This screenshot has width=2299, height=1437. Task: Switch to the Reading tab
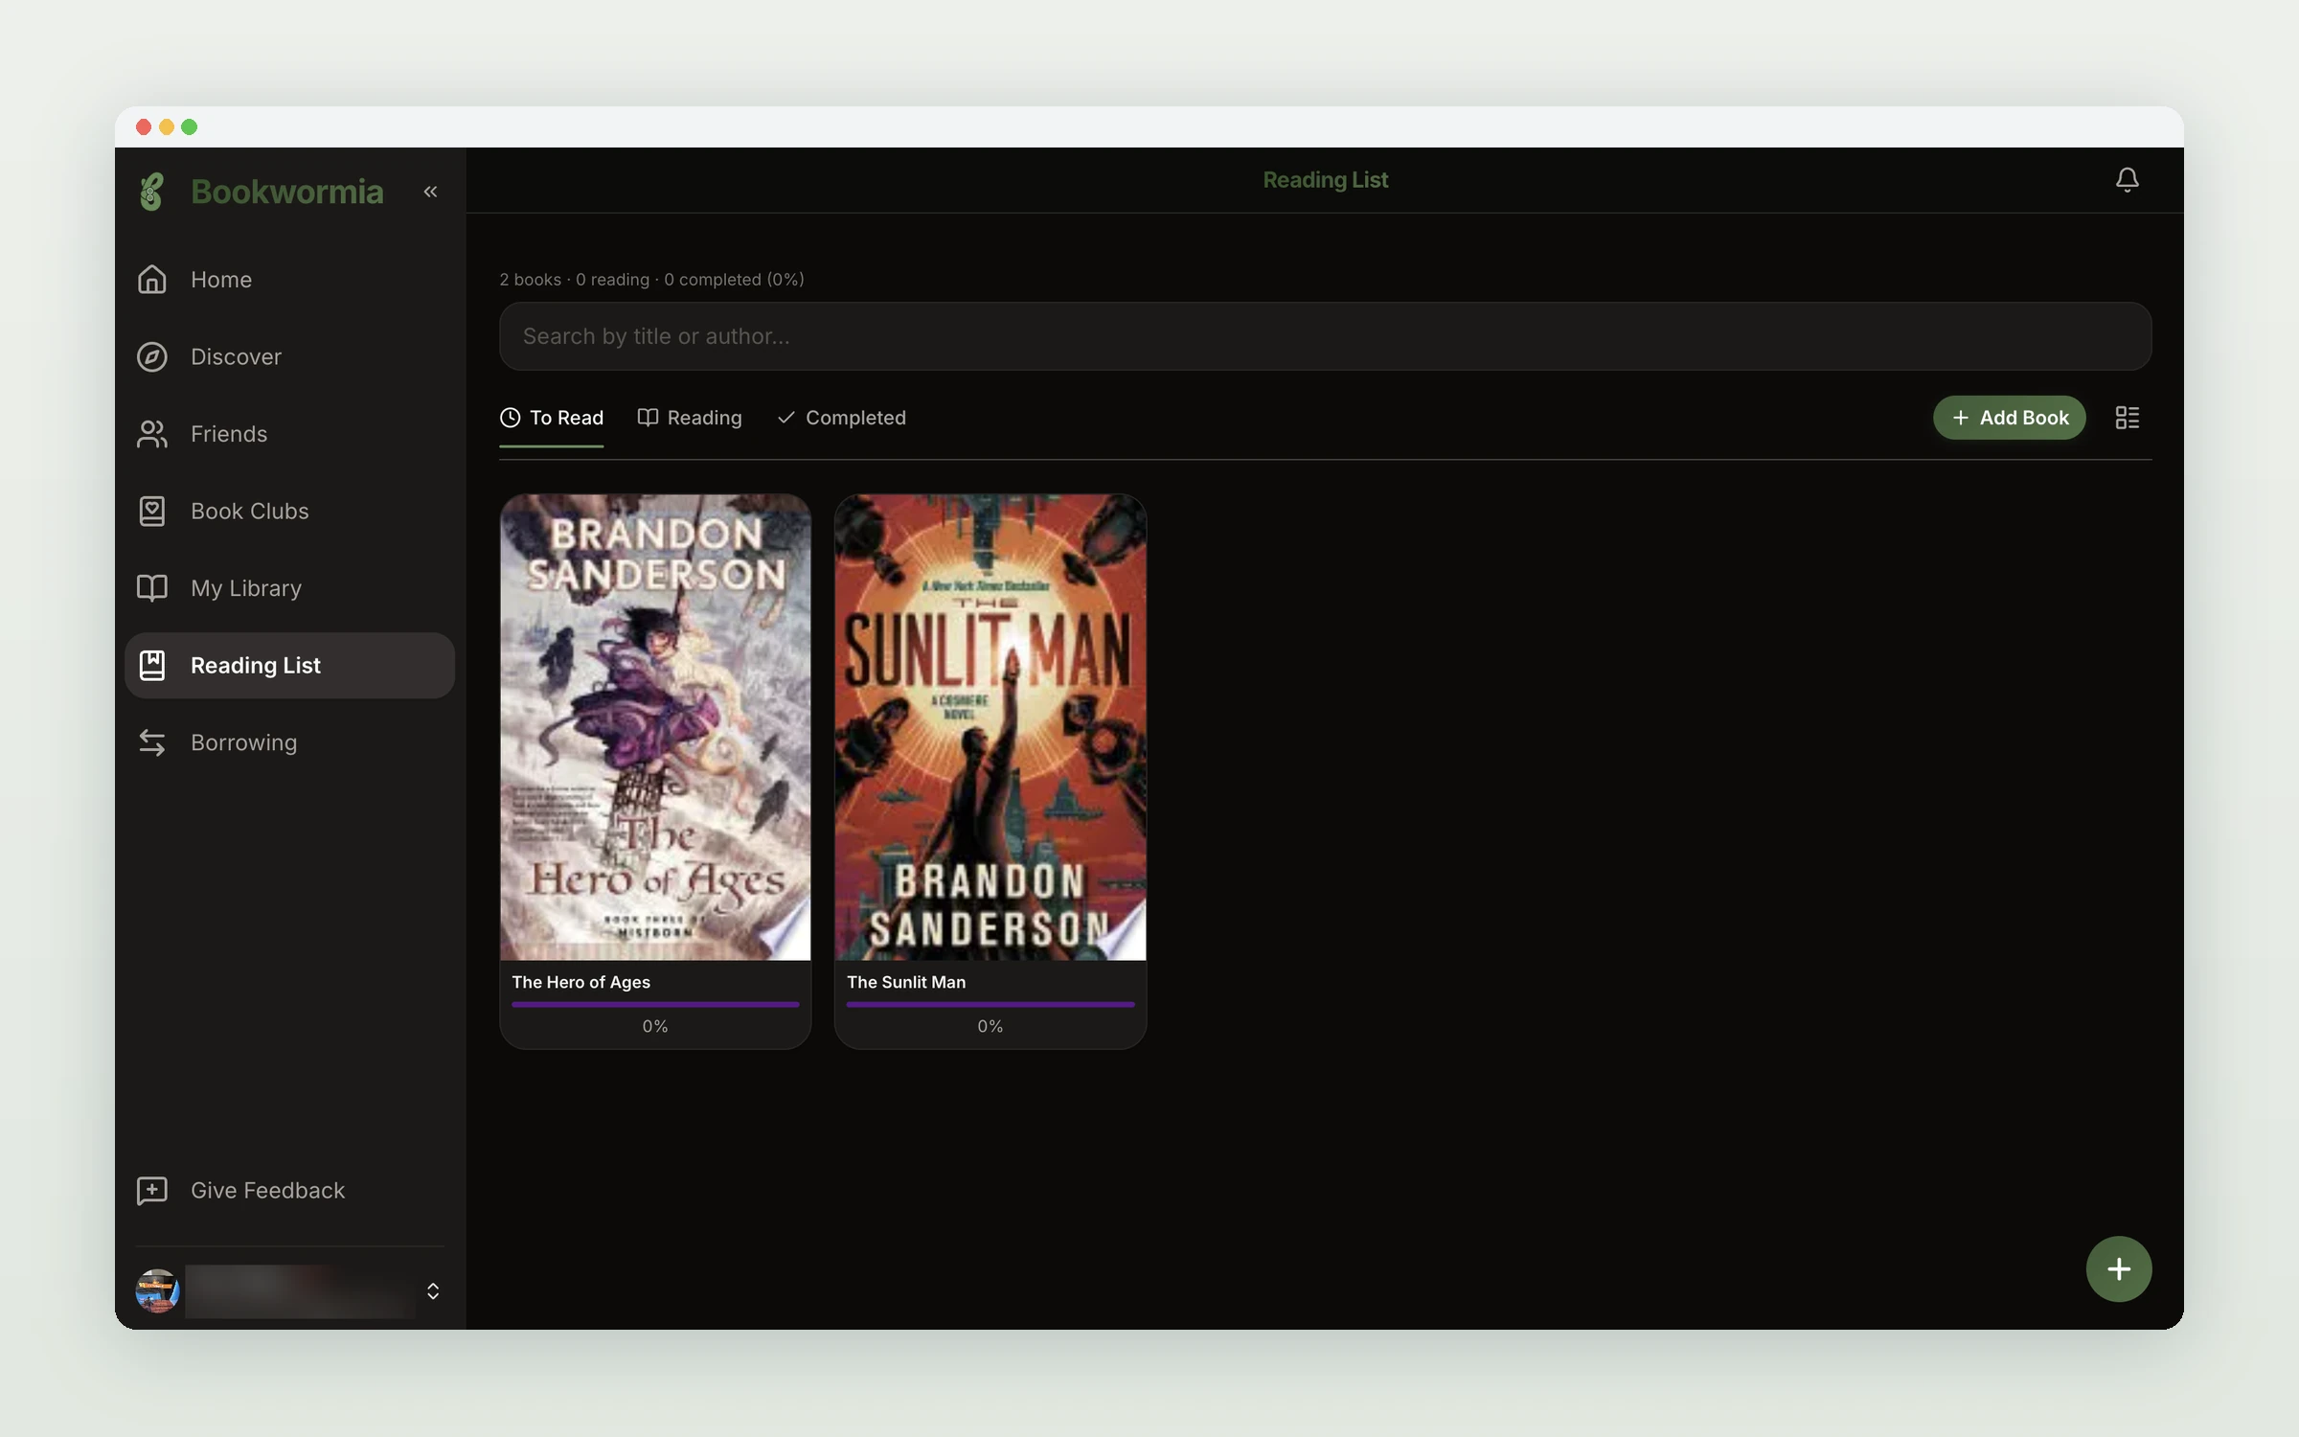click(690, 418)
